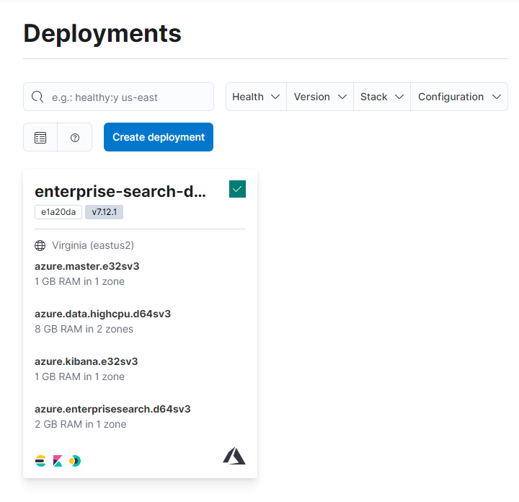Click the Kibana logo icon
Viewport: 519px width, 502px height.
tap(58, 461)
